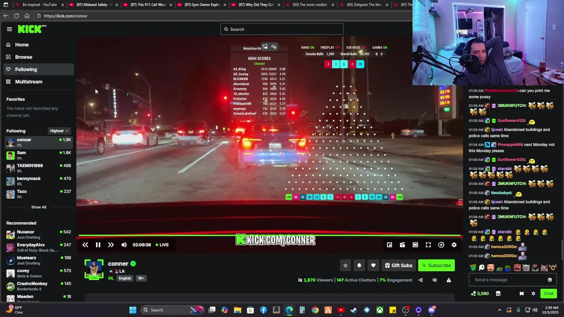
Task: Mute the player volume
Action: [x=124, y=245]
